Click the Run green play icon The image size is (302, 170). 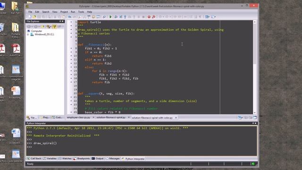tap(110, 17)
